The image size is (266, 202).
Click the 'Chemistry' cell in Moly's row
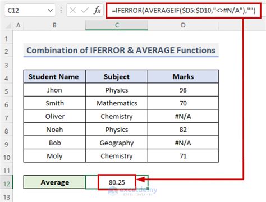pos(117,156)
